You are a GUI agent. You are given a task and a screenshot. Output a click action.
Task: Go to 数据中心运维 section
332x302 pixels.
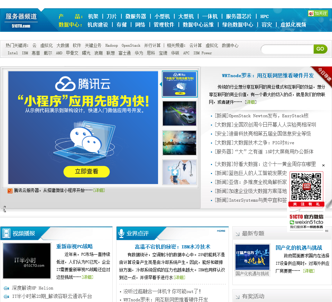(x=198, y=25)
